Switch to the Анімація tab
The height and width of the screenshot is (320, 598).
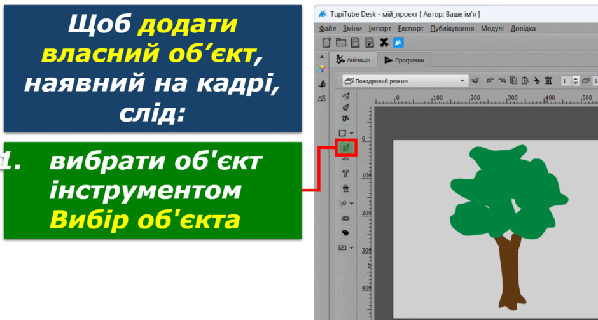point(353,60)
